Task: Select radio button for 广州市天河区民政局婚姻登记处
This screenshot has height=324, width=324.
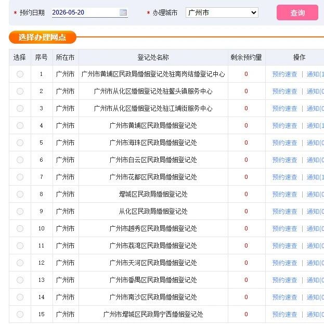Action: tap(20, 263)
